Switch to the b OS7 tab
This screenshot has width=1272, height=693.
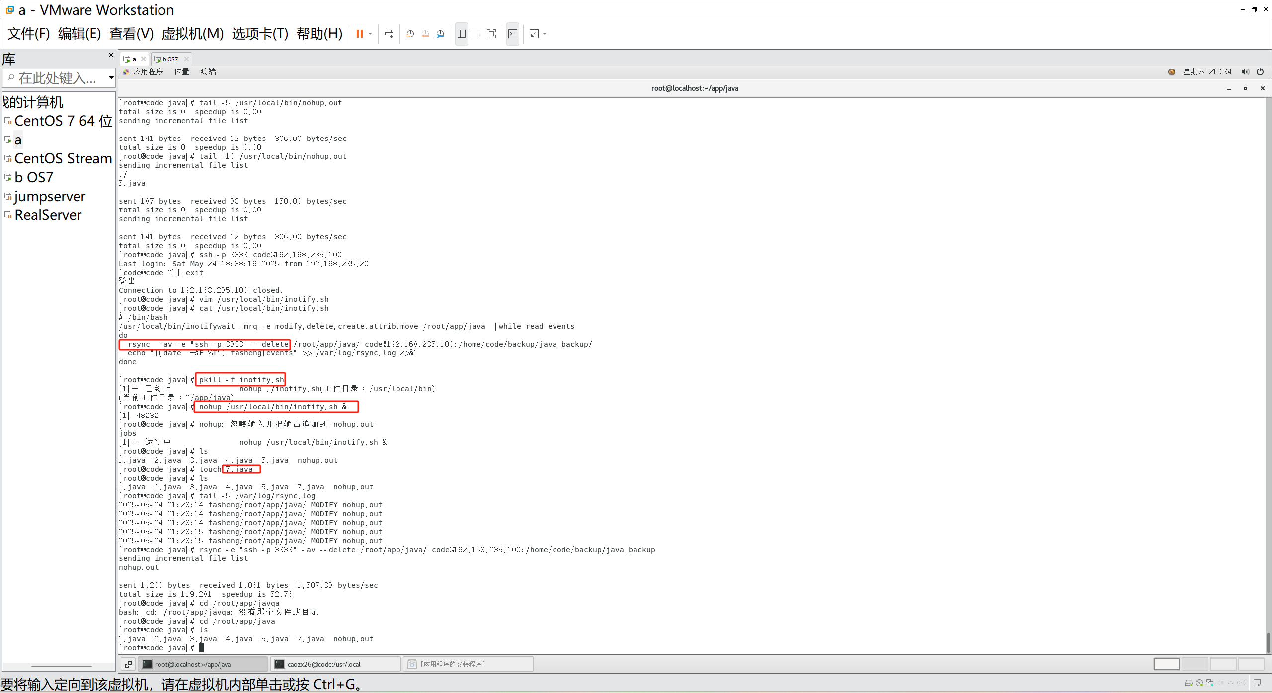pyautogui.click(x=169, y=59)
